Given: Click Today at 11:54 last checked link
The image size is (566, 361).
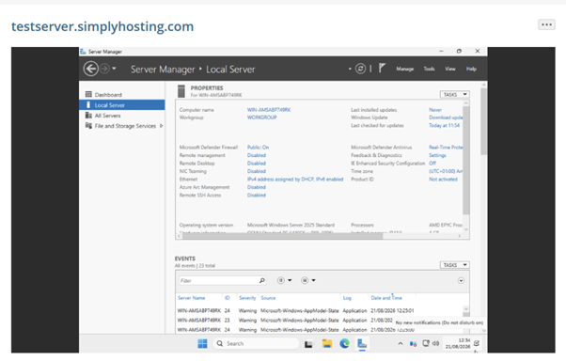Looking at the screenshot, I should point(444,126).
